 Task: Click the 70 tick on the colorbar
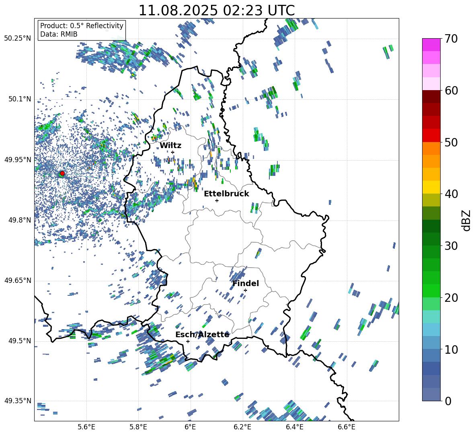[x=451, y=39]
